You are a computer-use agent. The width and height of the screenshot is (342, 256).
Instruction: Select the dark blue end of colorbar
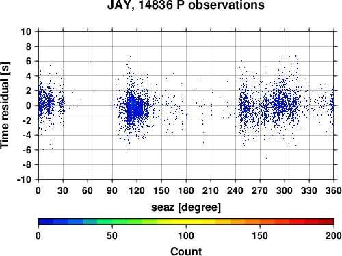pyautogui.click(x=46, y=222)
